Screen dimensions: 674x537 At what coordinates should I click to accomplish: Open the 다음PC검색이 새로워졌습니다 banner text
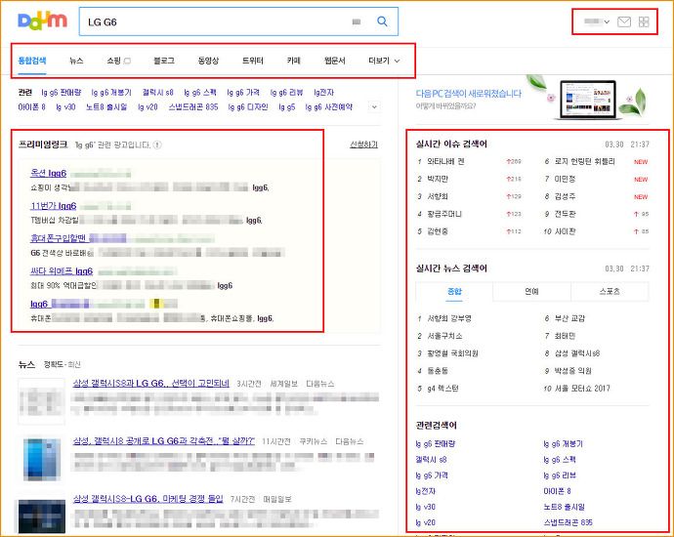(469, 94)
